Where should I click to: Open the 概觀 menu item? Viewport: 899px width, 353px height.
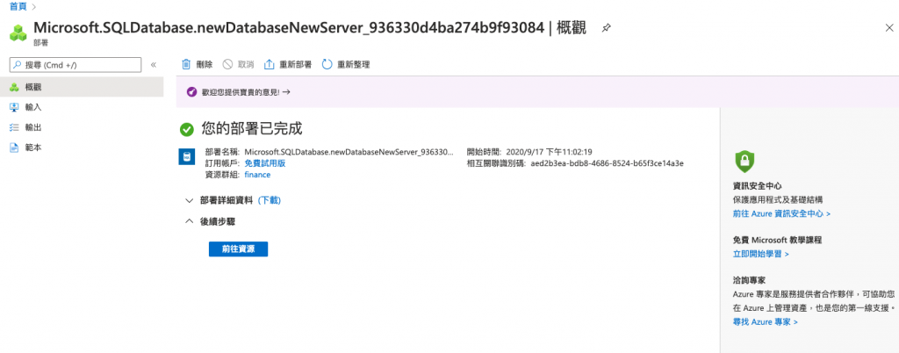pyautogui.click(x=82, y=87)
